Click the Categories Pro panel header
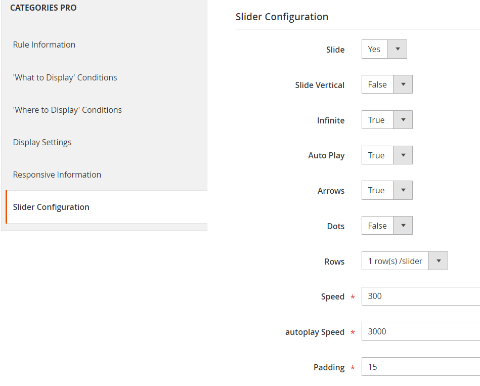The width and height of the screenshot is (480, 386). point(43,8)
